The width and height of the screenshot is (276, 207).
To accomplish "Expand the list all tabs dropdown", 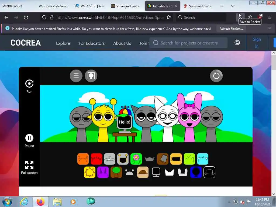I will (x=233, y=6).
